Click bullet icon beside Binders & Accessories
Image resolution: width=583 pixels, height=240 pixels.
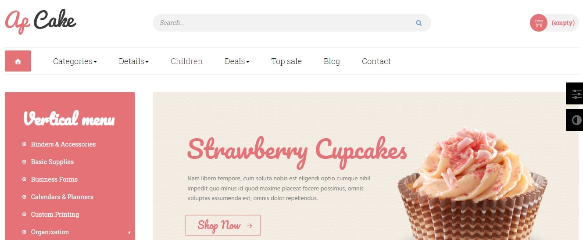24,144
